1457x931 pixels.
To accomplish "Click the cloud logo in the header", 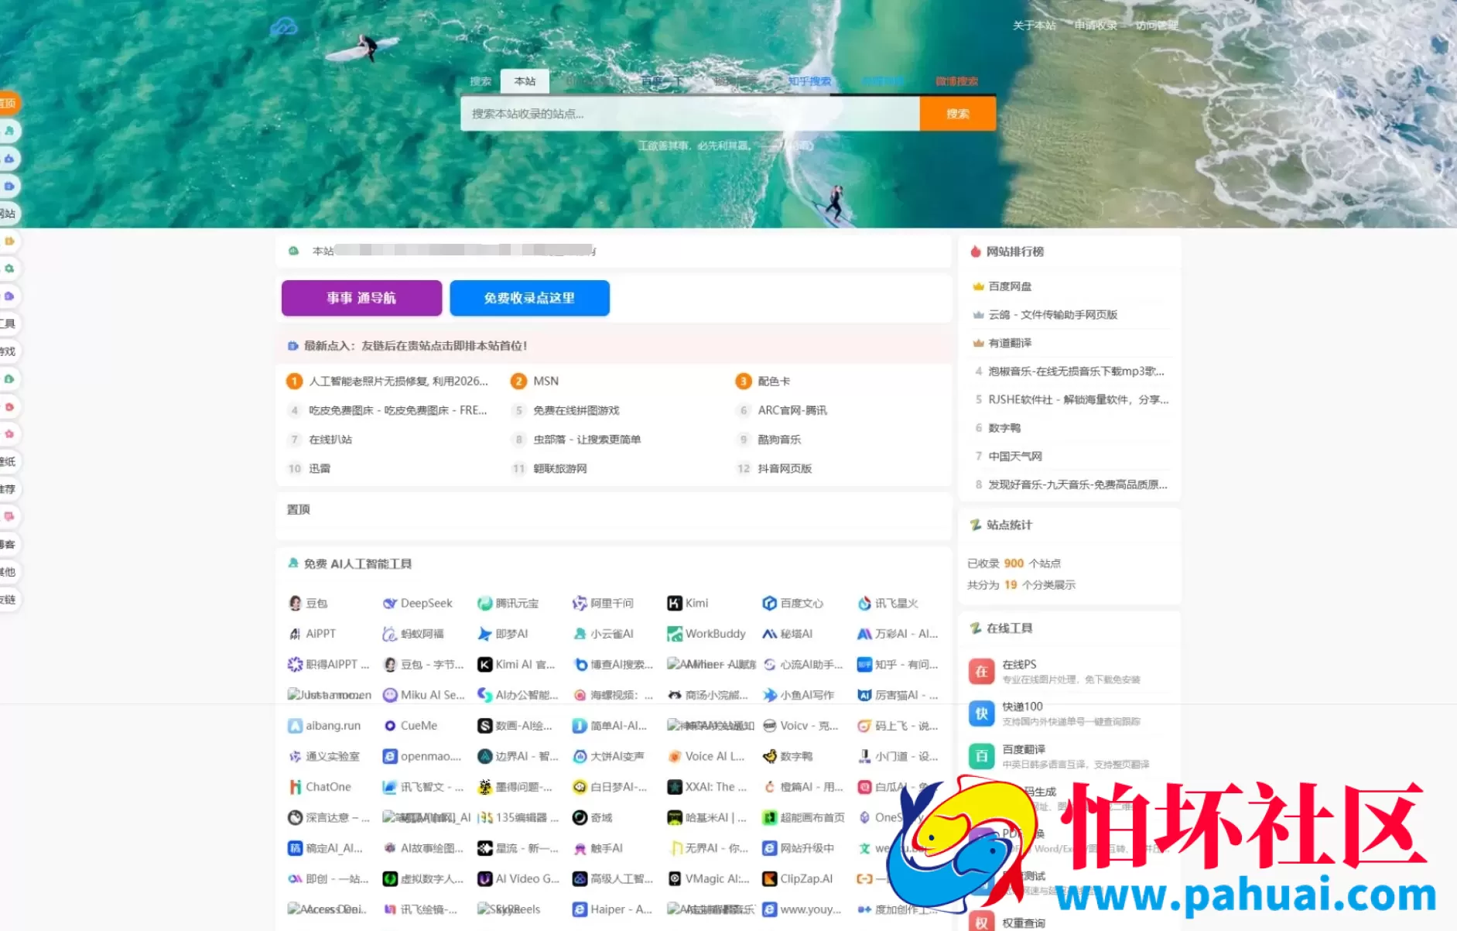I will coord(284,26).
